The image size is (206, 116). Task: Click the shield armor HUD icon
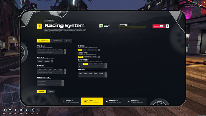pos(16,110)
